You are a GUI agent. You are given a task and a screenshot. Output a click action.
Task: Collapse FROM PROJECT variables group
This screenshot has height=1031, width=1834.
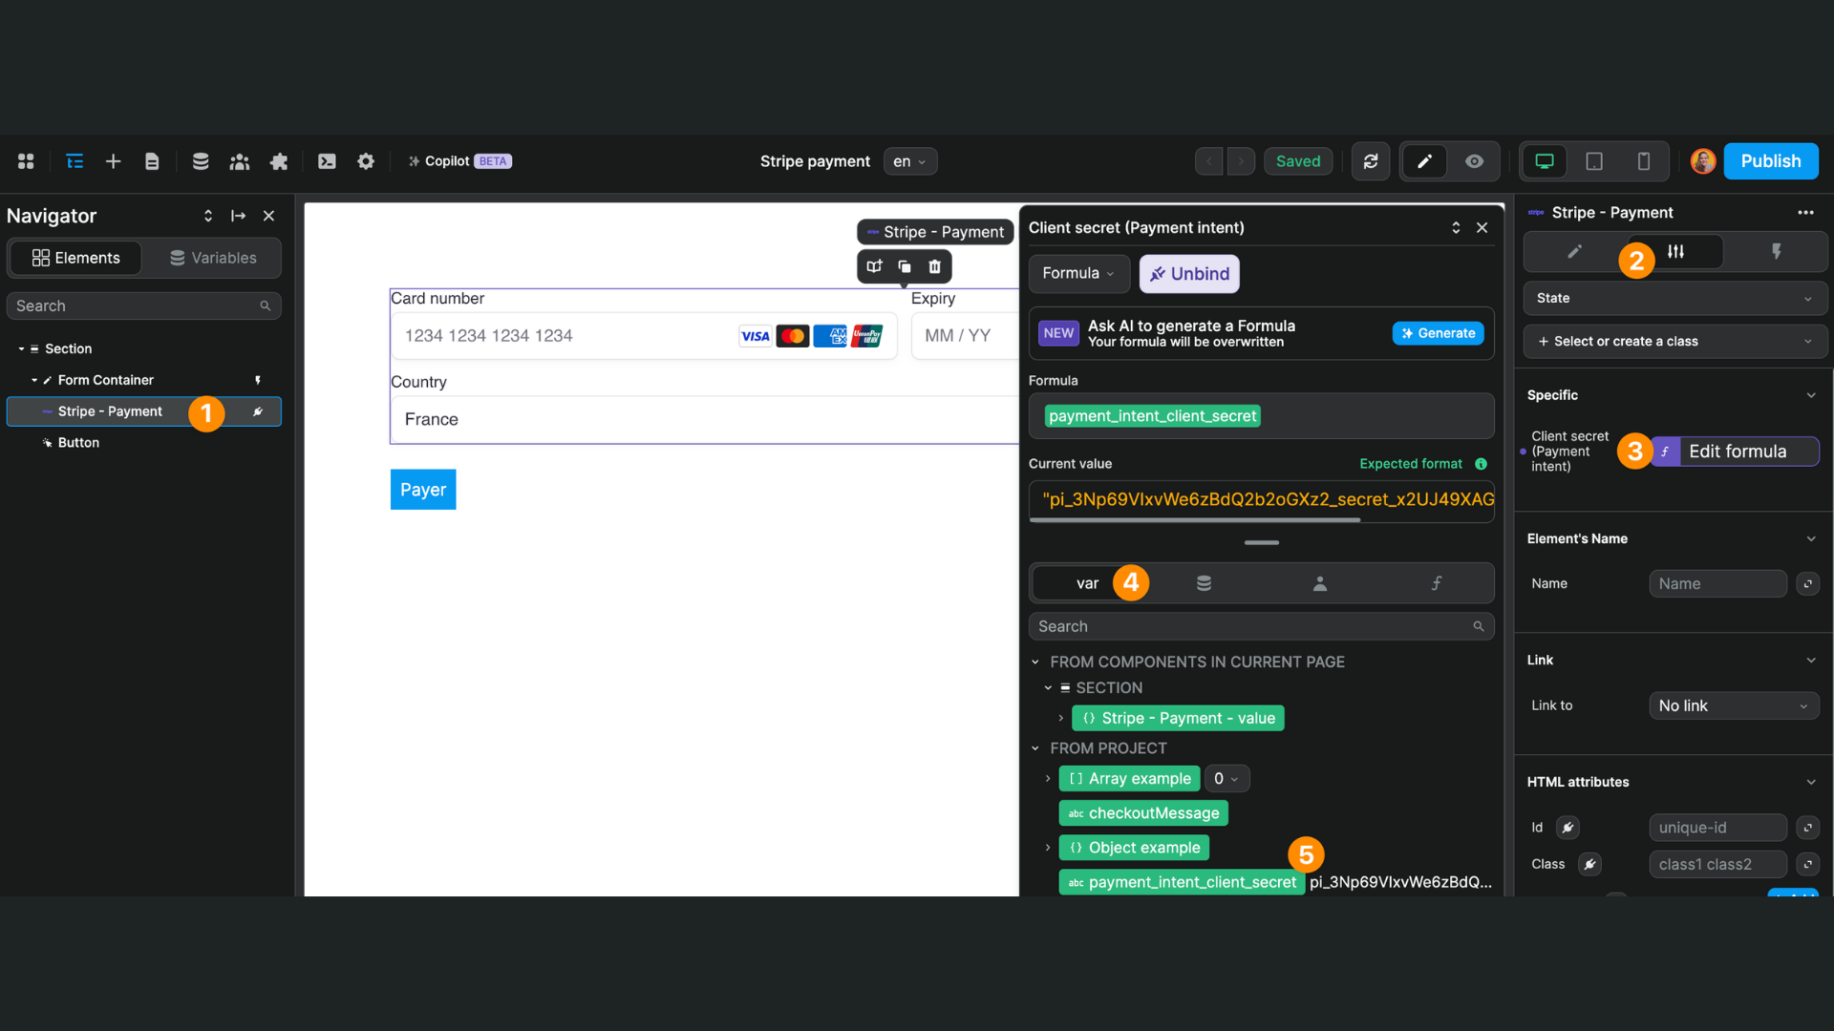pyautogui.click(x=1035, y=748)
